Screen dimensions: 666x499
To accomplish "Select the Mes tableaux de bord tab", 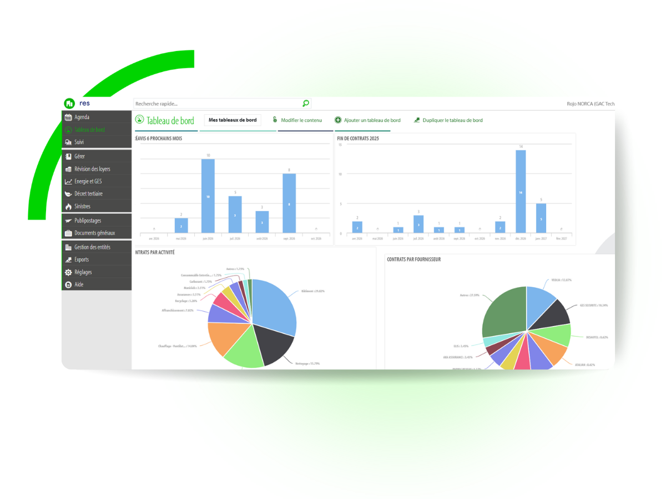I will click(233, 120).
